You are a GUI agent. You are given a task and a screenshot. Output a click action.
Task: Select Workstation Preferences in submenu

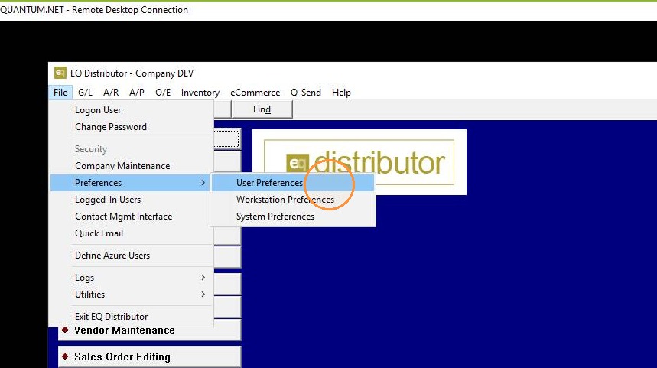pos(293,200)
